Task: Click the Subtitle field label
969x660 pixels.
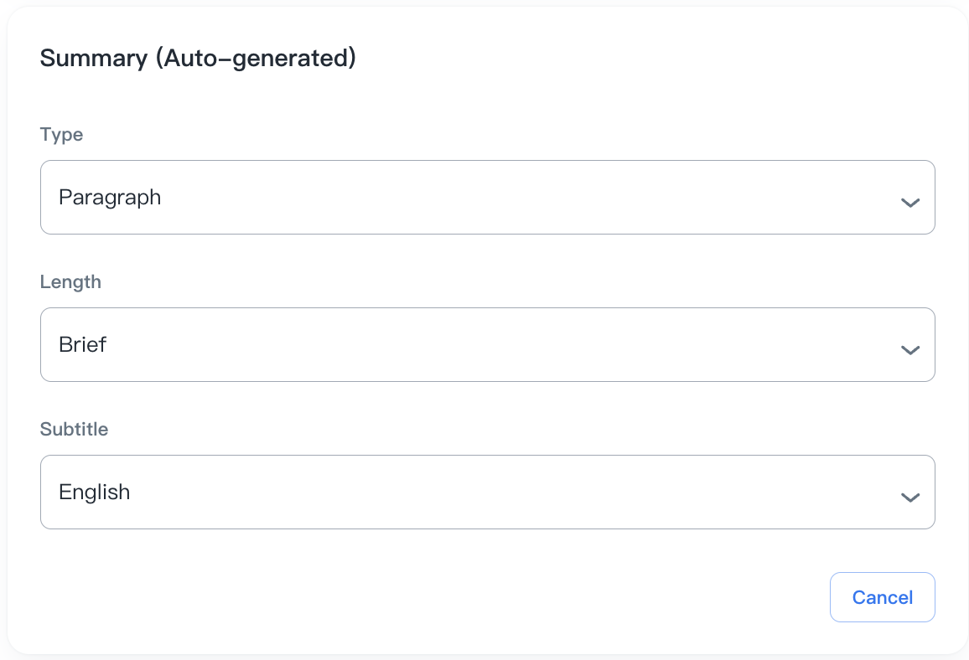Action: click(x=74, y=430)
